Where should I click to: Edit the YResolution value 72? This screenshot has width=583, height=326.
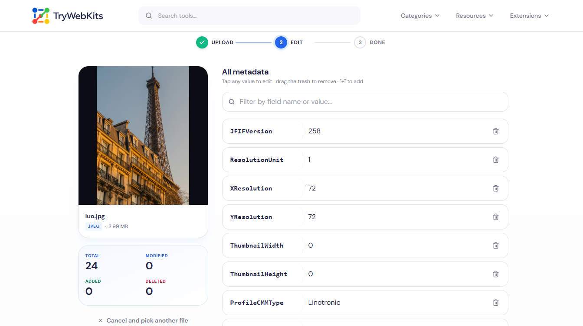[x=312, y=217]
